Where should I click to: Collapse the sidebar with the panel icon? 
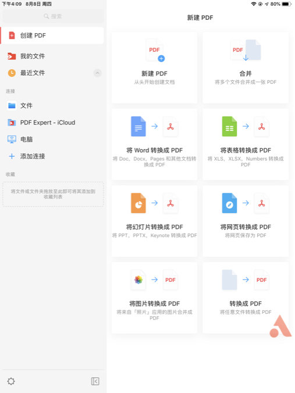pos(95,381)
